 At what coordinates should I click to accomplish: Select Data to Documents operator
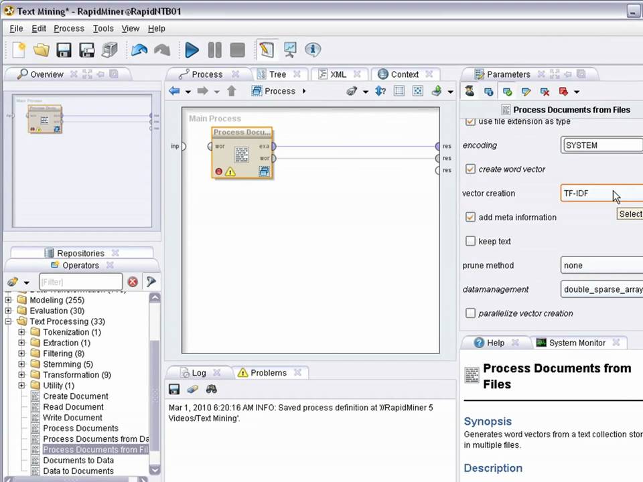[78, 471]
